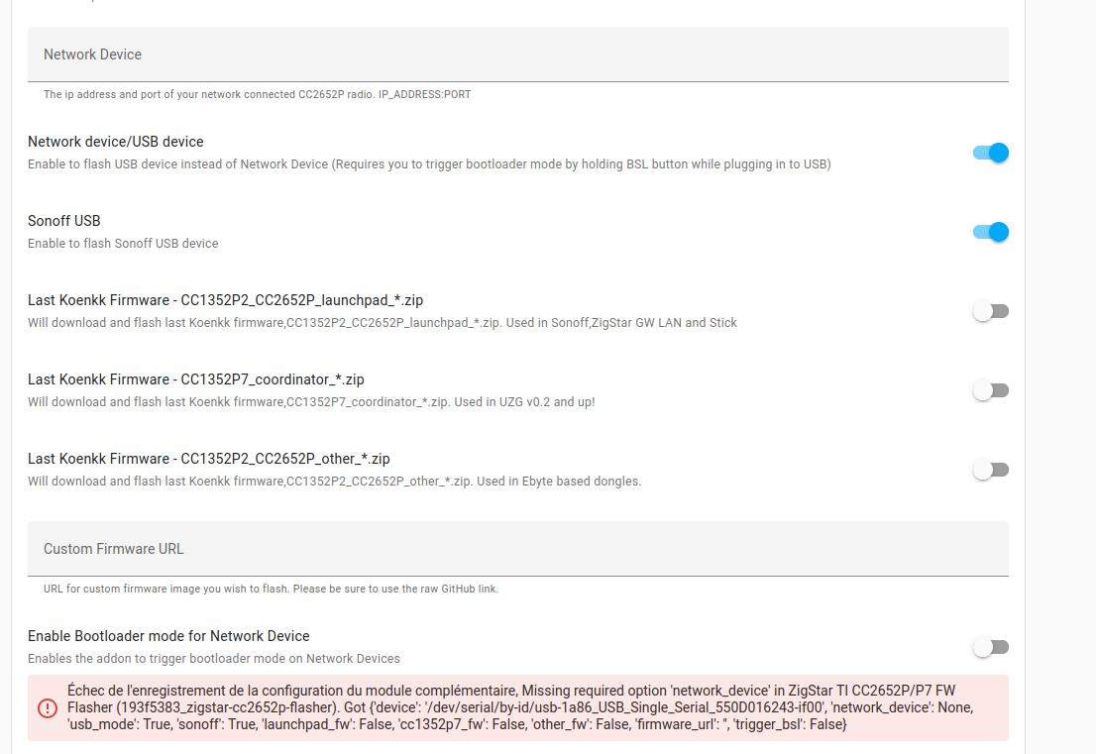
Task: Click the BSL button instruction description text
Action: pyautogui.click(x=429, y=164)
